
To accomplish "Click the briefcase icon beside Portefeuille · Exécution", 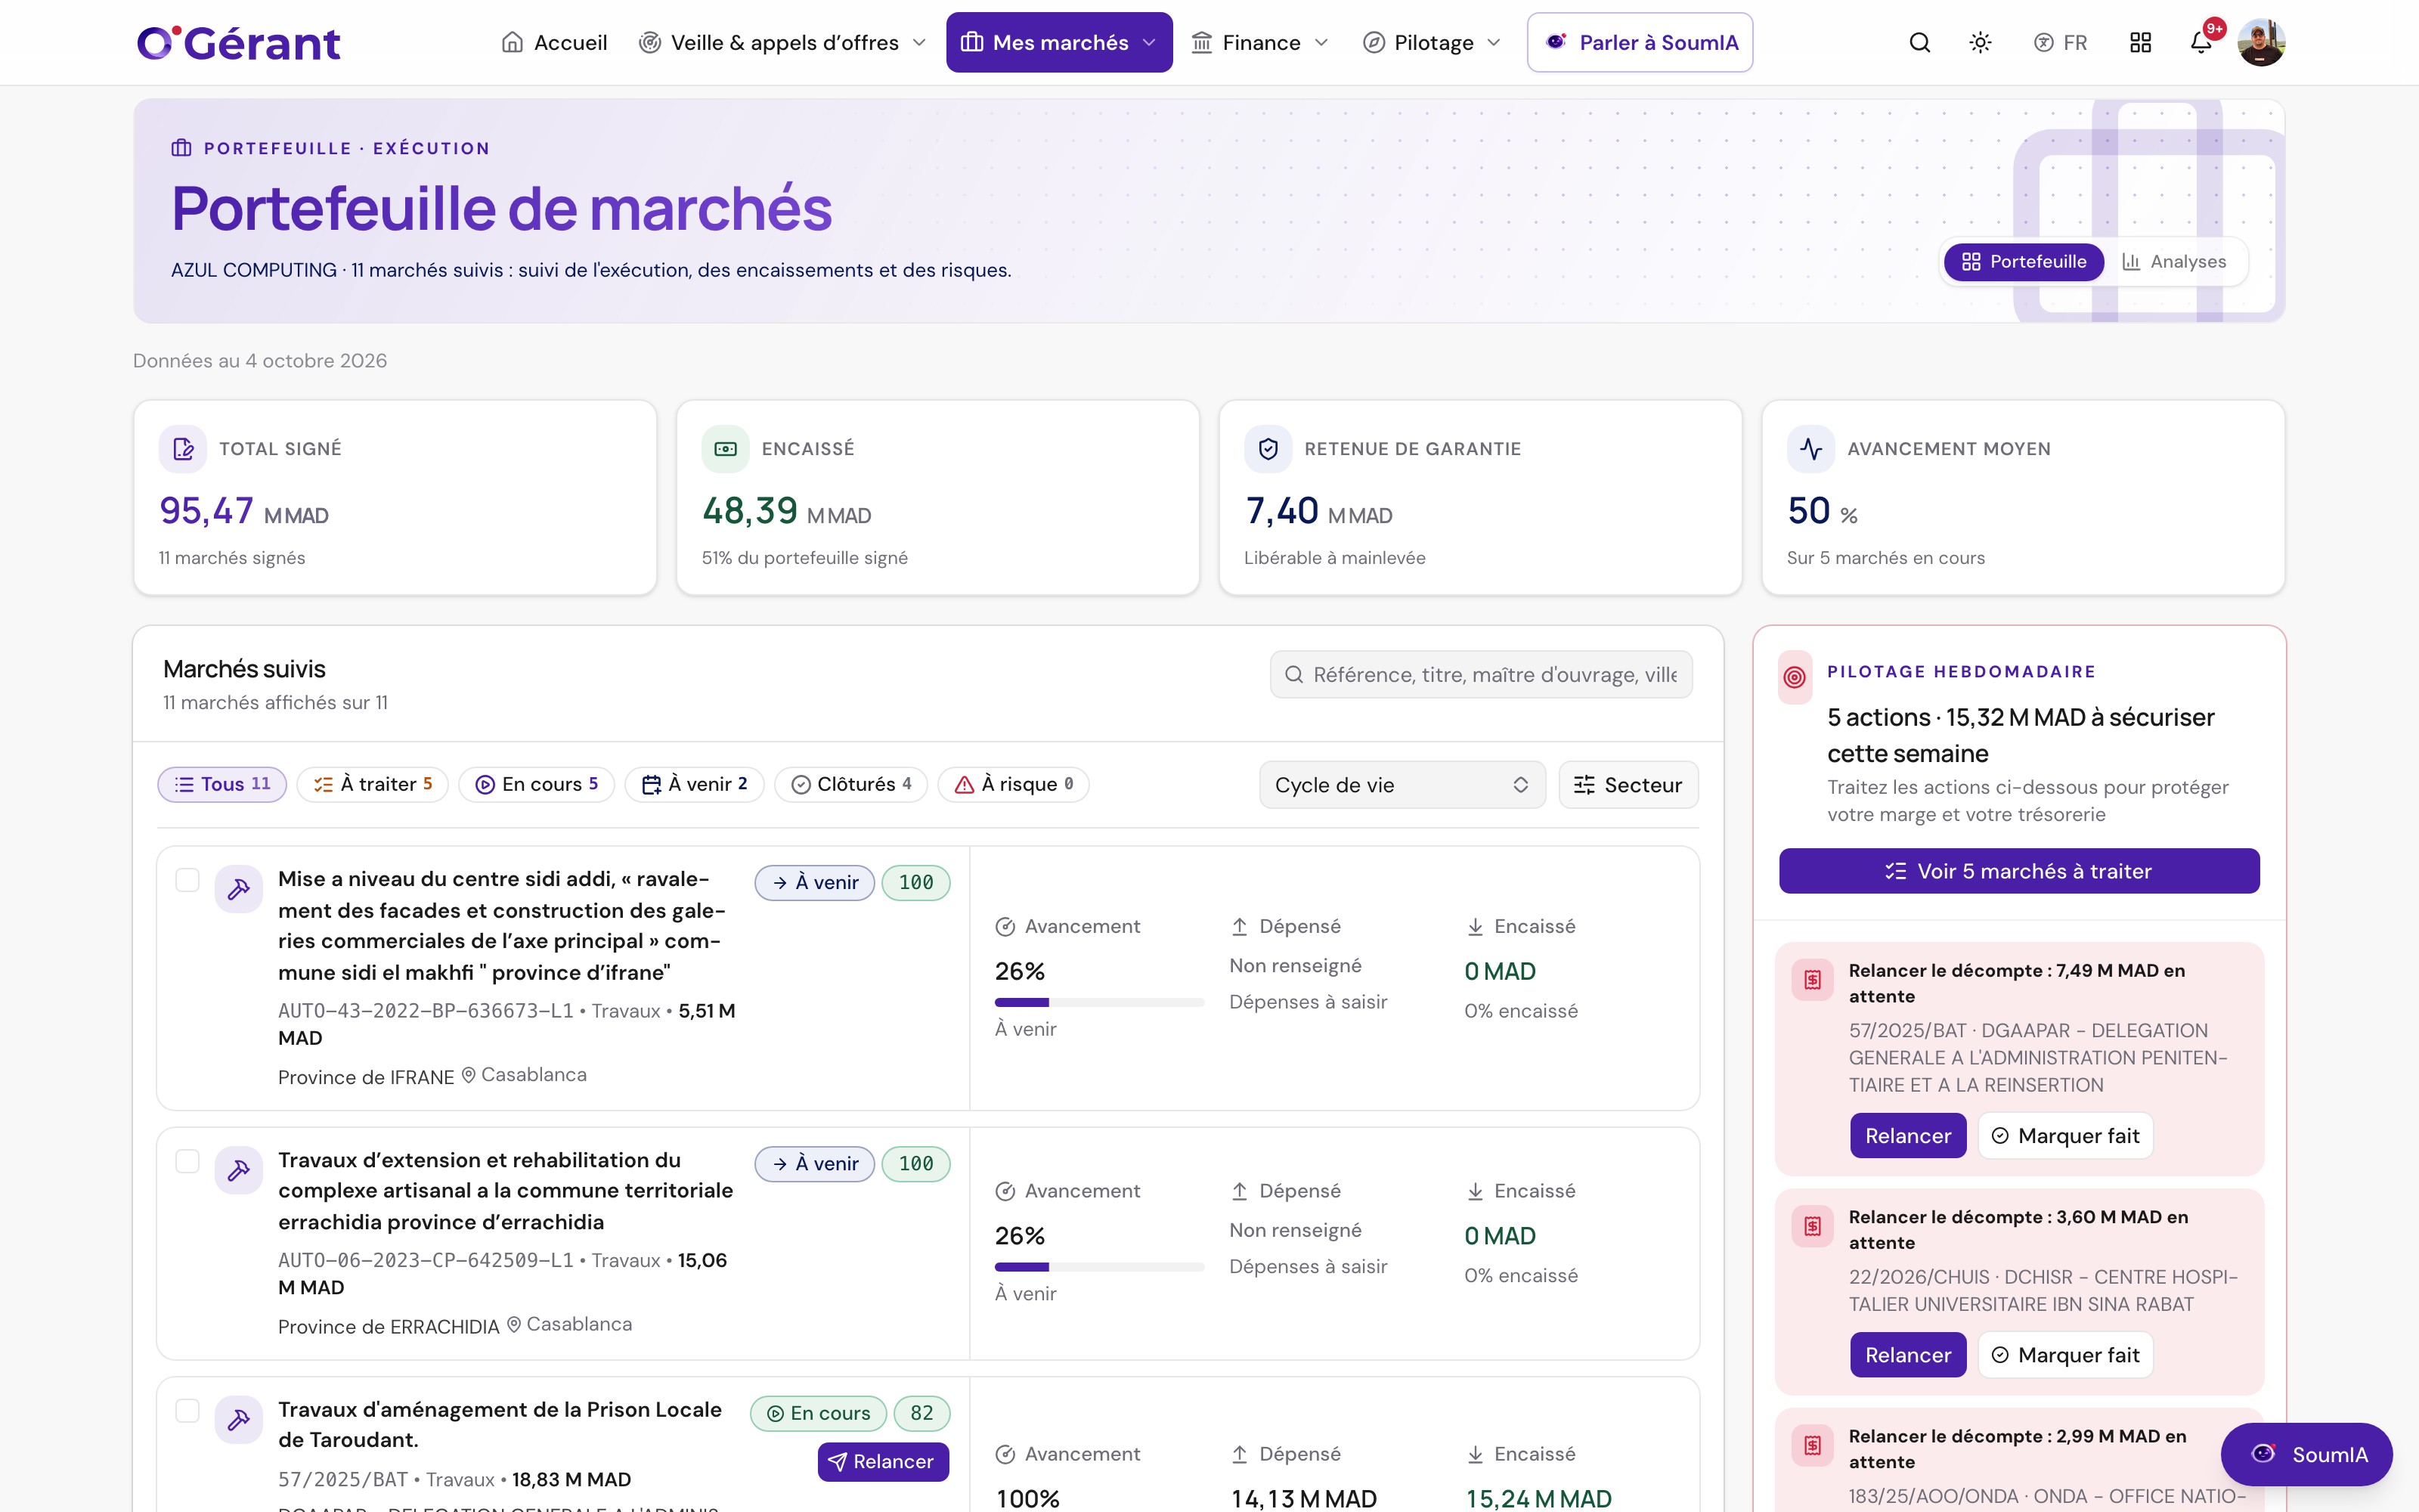I will [x=181, y=148].
